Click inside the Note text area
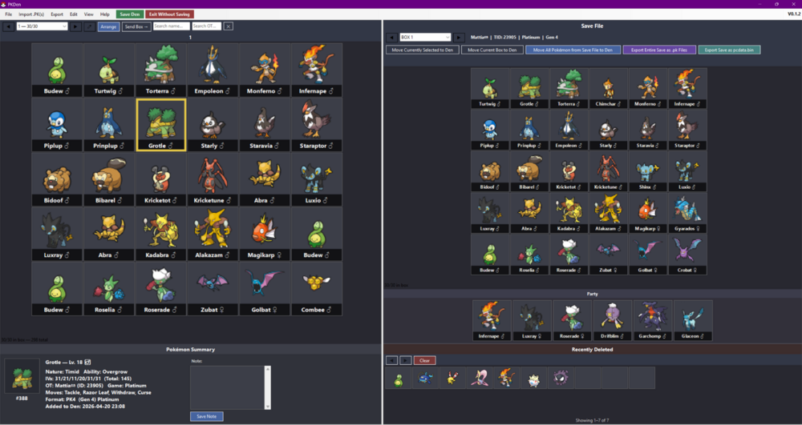Image resolution: width=802 pixels, height=425 pixels. (x=228, y=387)
